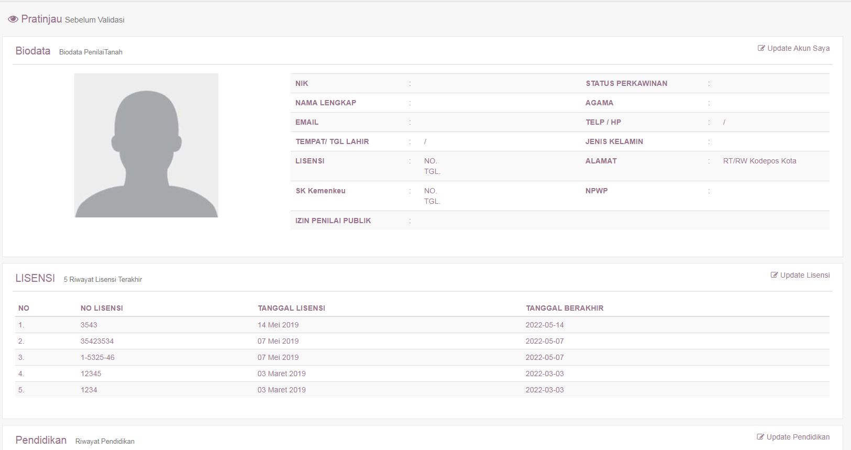Click the edit icon beside Update Akun Saya
This screenshot has height=450, width=851.
(761, 48)
